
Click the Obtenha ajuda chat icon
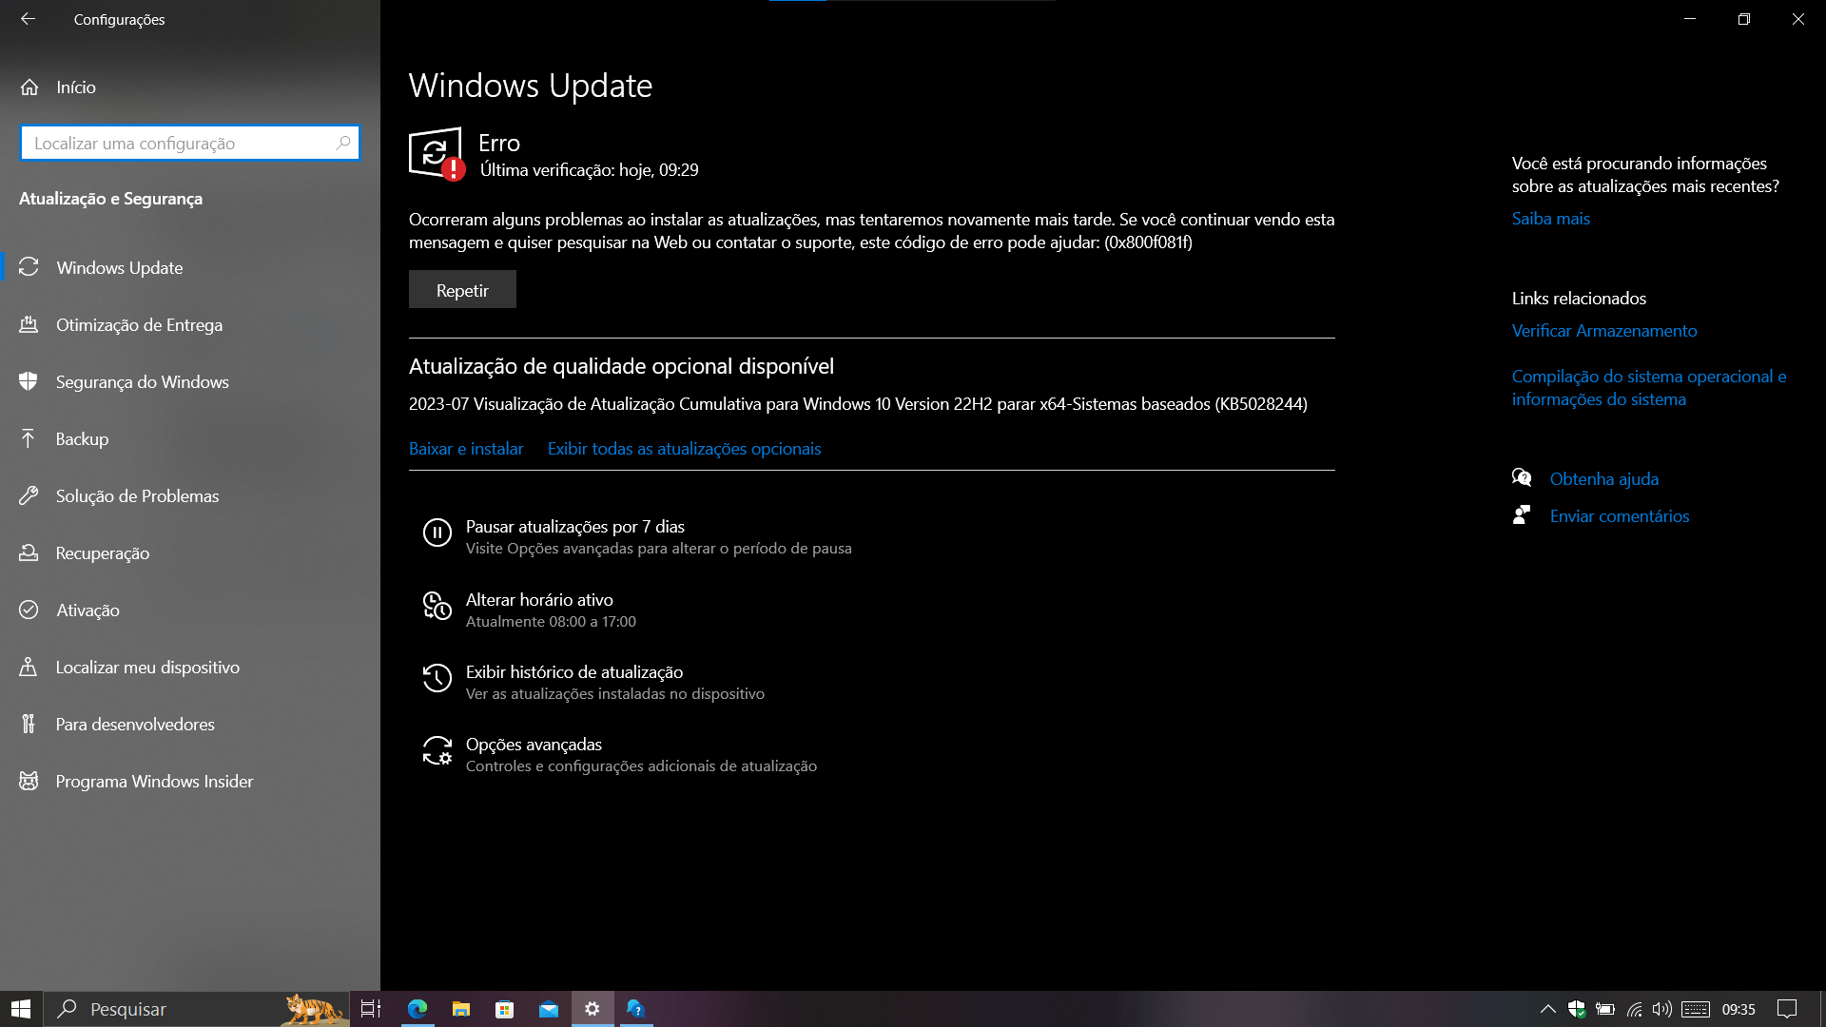(x=1522, y=478)
